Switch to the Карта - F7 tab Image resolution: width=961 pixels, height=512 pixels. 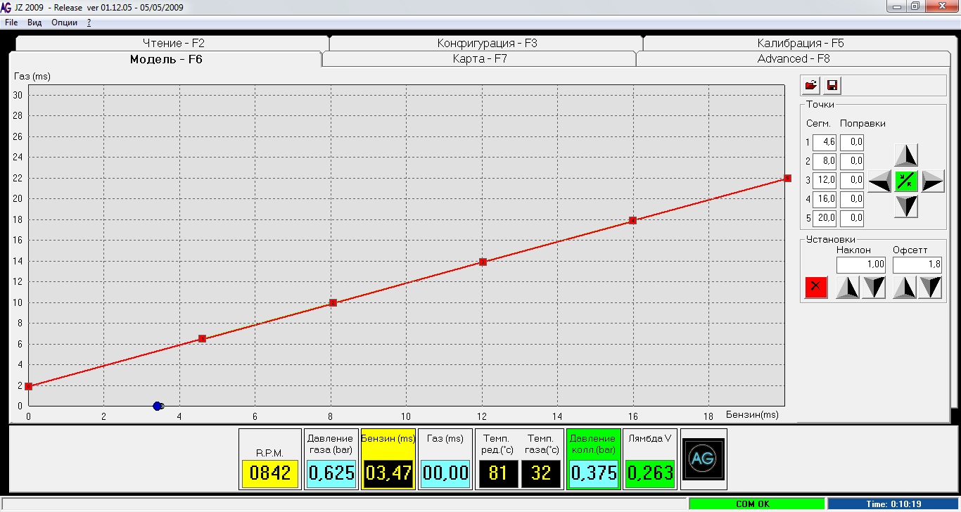(479, 59)
